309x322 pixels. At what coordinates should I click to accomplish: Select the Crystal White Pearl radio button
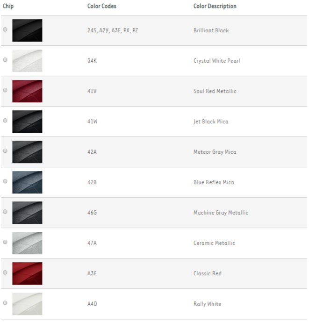5,60
